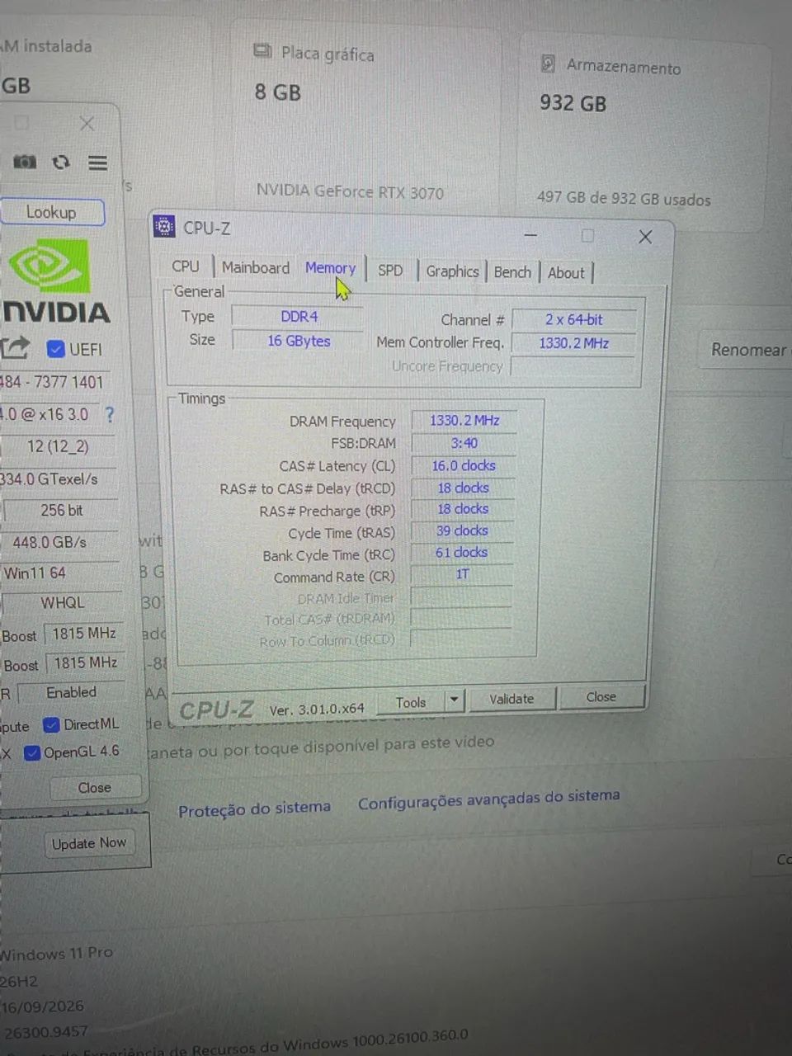792x1056 pixels.
Task: Click the Armazenamento storage icon
Action: (548, 64)
